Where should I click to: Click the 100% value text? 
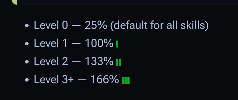(x=99, y=43)
